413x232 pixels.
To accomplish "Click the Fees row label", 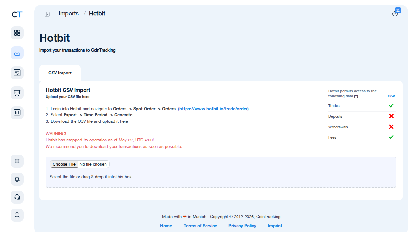I will 332,137.
